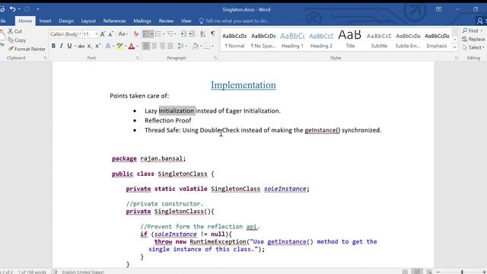Click the borders icon in Paragraph group
The width and height of the screenshot is (487, 274).
(x=207, y=46)
